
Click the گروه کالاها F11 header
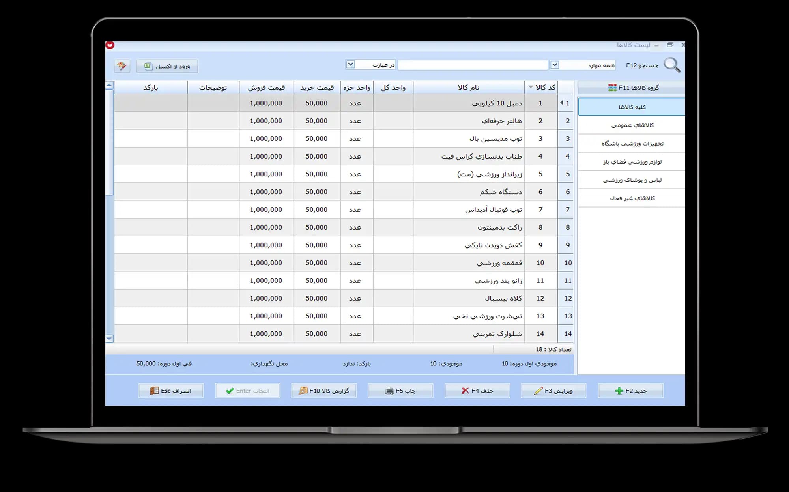[x=632, y=88]
